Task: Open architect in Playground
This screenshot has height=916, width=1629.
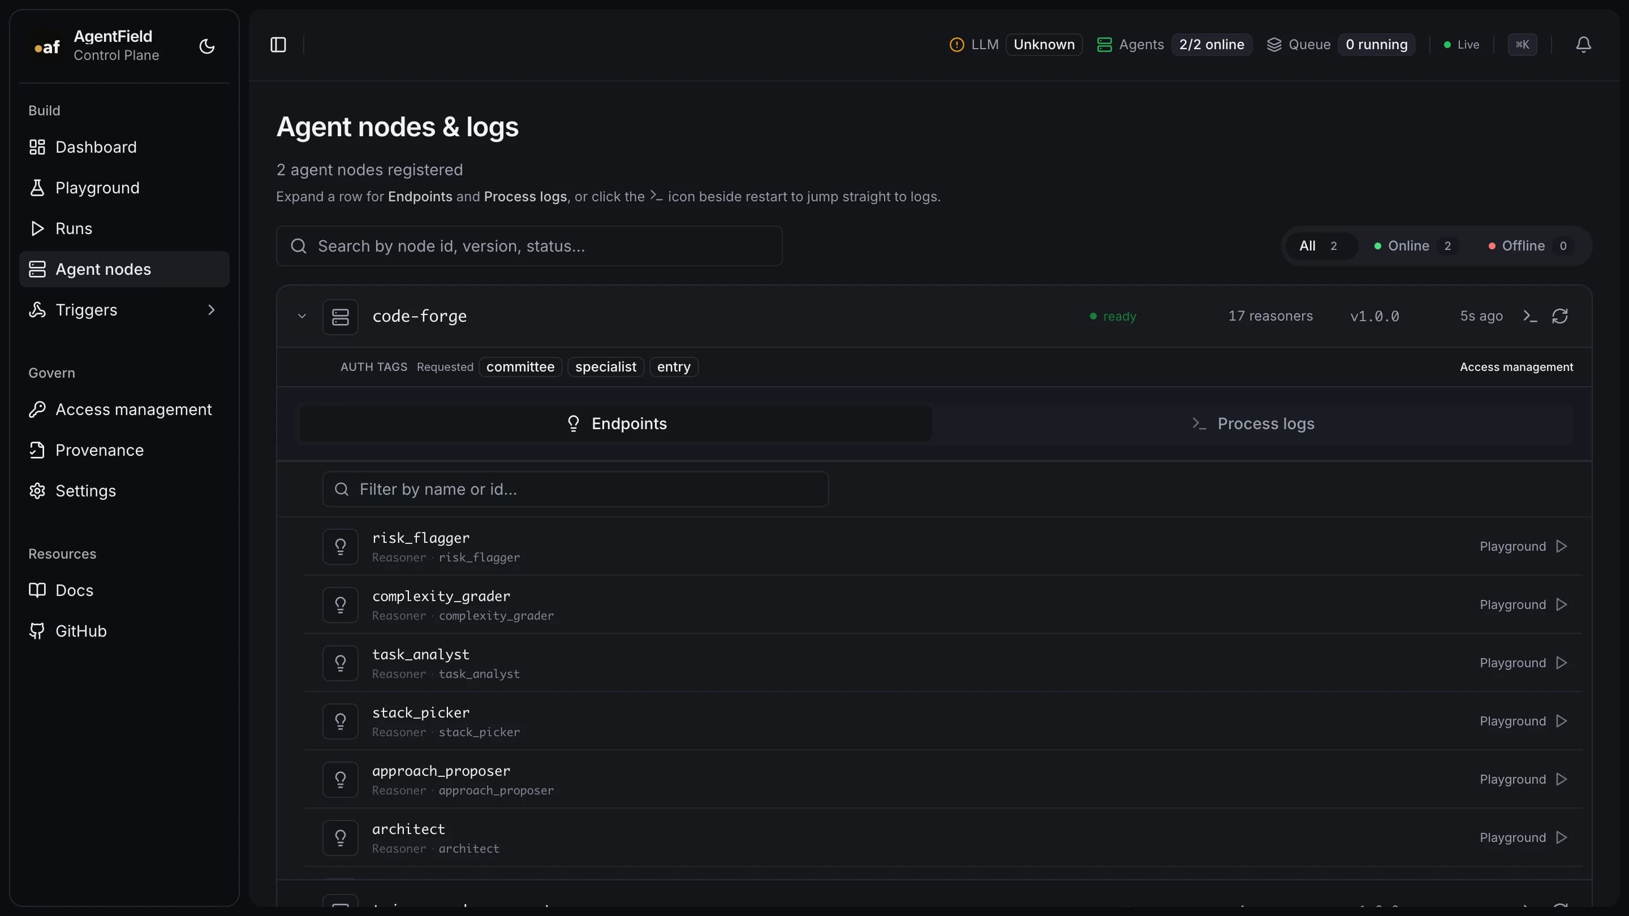Action: point(1523,837)
